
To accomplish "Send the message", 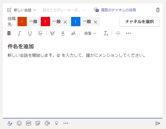I will [x=158, y=123].
